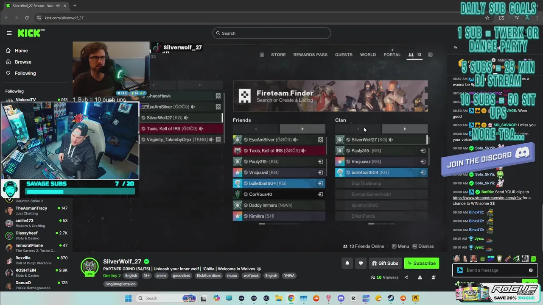The height and width of the screenshot is (305, 543).
Task: Open the user list icon beside report
Action: (x=434, y=277)
